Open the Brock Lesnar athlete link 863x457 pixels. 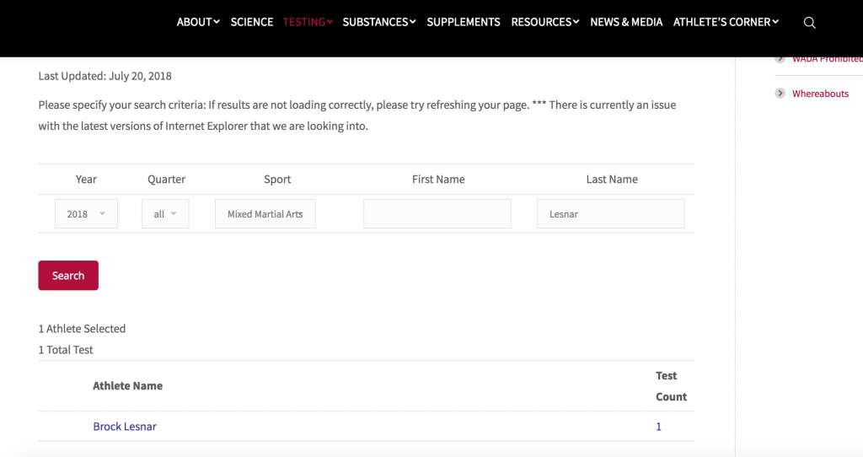[x=125, y=427]
